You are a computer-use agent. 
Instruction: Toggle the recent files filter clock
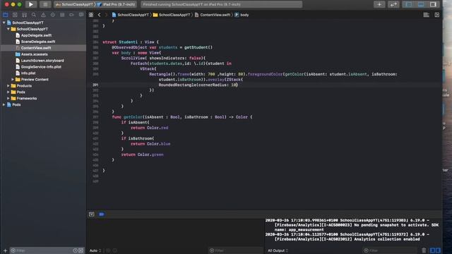[x=76, y=250]
